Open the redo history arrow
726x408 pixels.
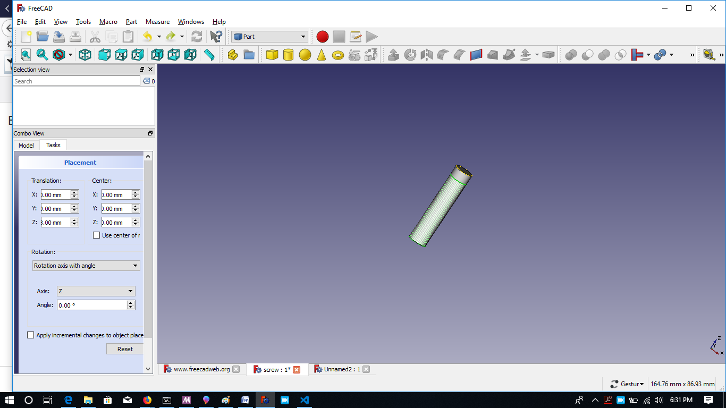(x=182, y=37)
